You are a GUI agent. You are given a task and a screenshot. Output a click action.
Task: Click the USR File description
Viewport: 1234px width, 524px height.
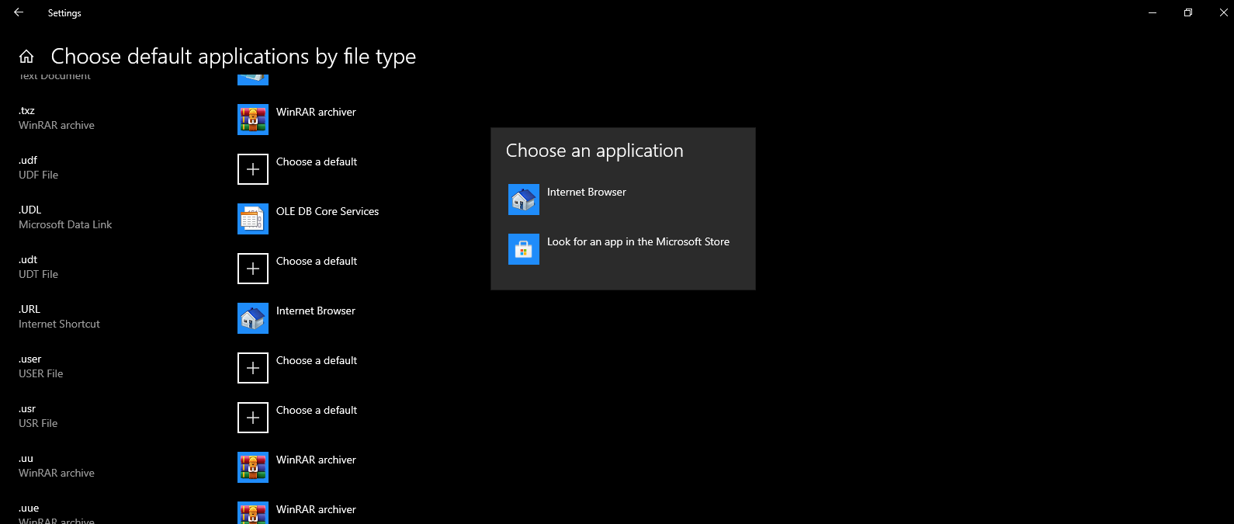coord(39,423)
